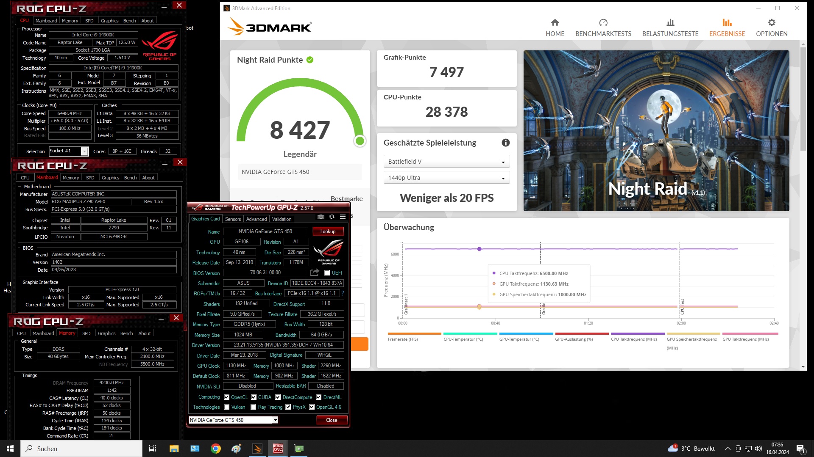Click the GPU name field in GPU-Z
This screenshot has width=814, height=457.
[x=265, y=231]
